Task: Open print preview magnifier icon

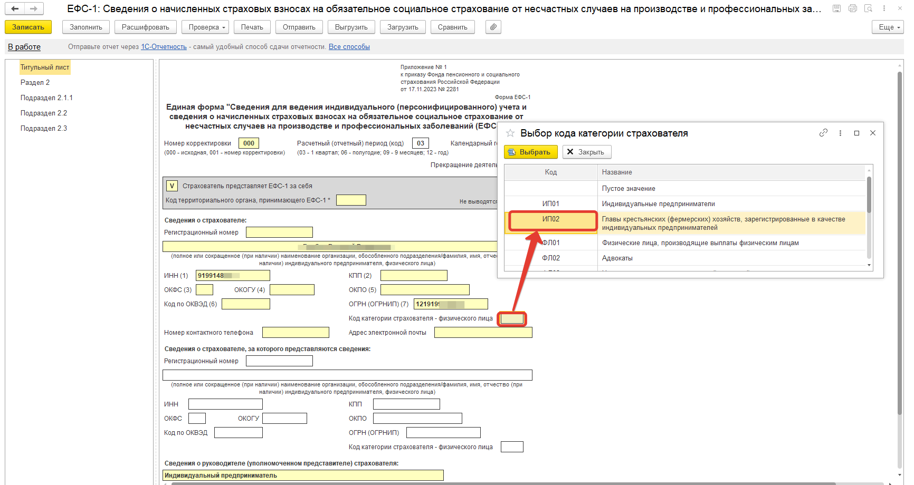Action: [x=868, y=8]
